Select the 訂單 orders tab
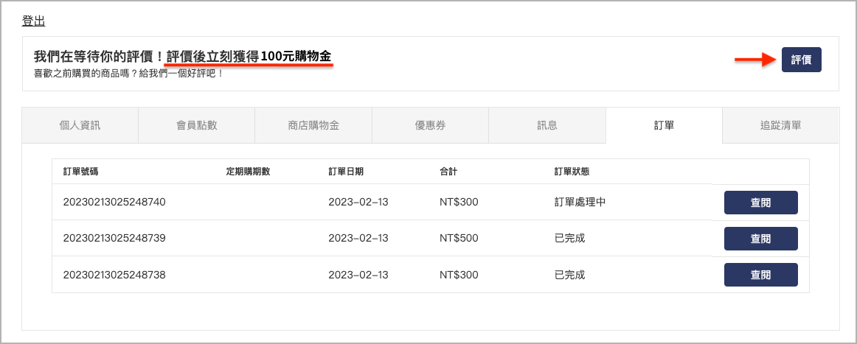The width and height of the screenshot is (857, 344). 664,125
